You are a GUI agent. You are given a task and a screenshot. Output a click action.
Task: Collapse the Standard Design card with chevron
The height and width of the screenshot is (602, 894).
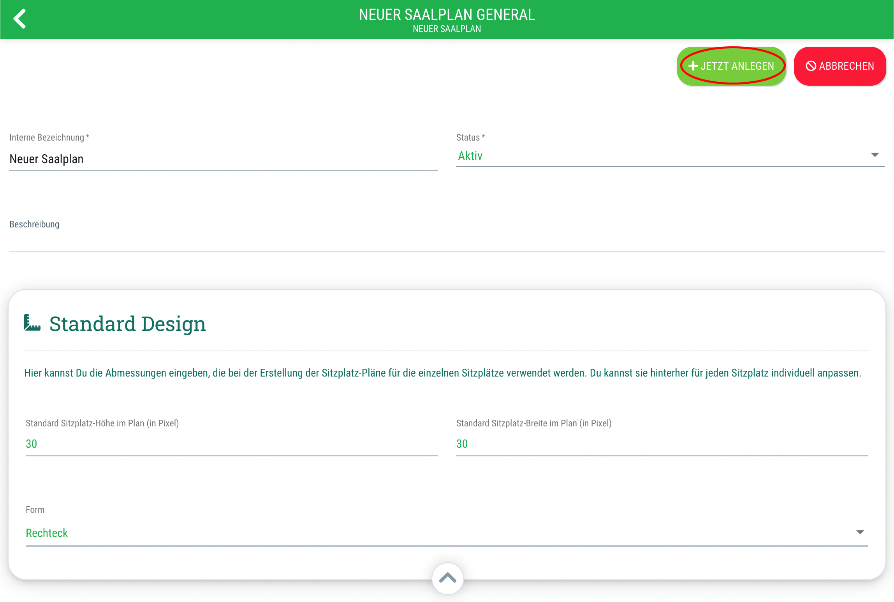(447, 578)
